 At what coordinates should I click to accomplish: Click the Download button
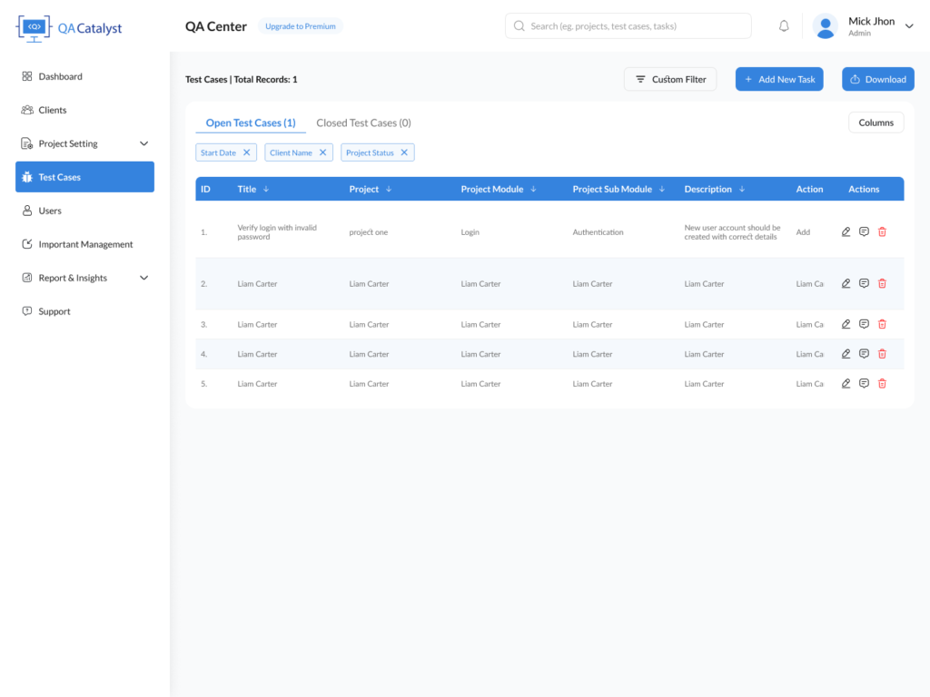coord(877,79)
